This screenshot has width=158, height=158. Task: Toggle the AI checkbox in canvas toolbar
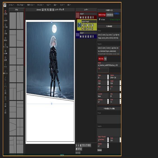63,9
